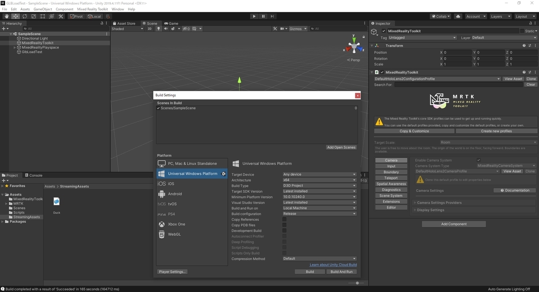539x292 pixels.
Task: Select the Rotate tool
Action: pos(25,16)
